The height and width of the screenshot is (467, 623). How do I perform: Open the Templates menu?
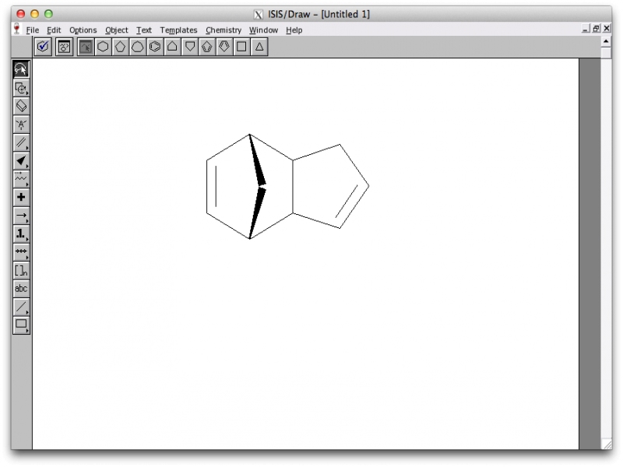(x=178, y=30)
